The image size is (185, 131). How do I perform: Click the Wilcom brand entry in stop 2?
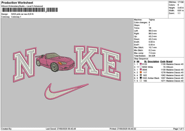point(171,67)
